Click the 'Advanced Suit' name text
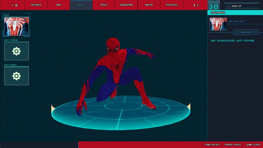The image size is (263, 148). (236, 21)
